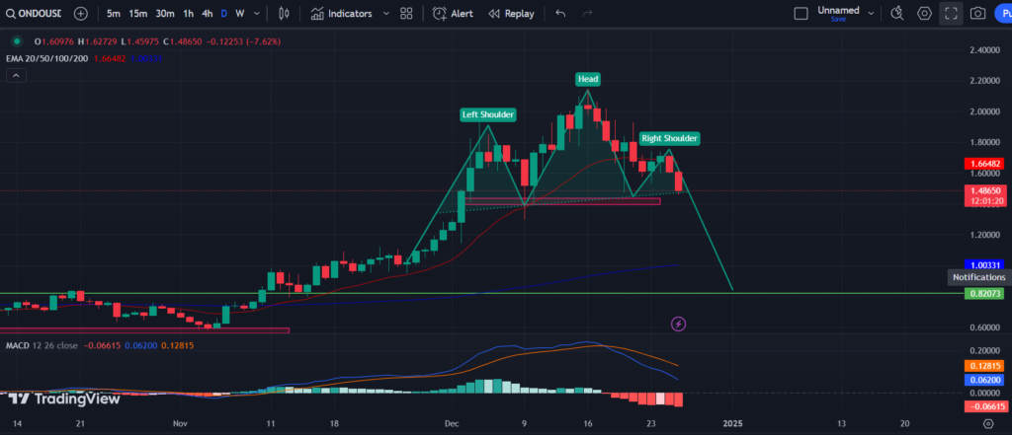Select the weekly W timeframe
The width and height of the screenshot is (1012, 435).
[x=240, y=14]
